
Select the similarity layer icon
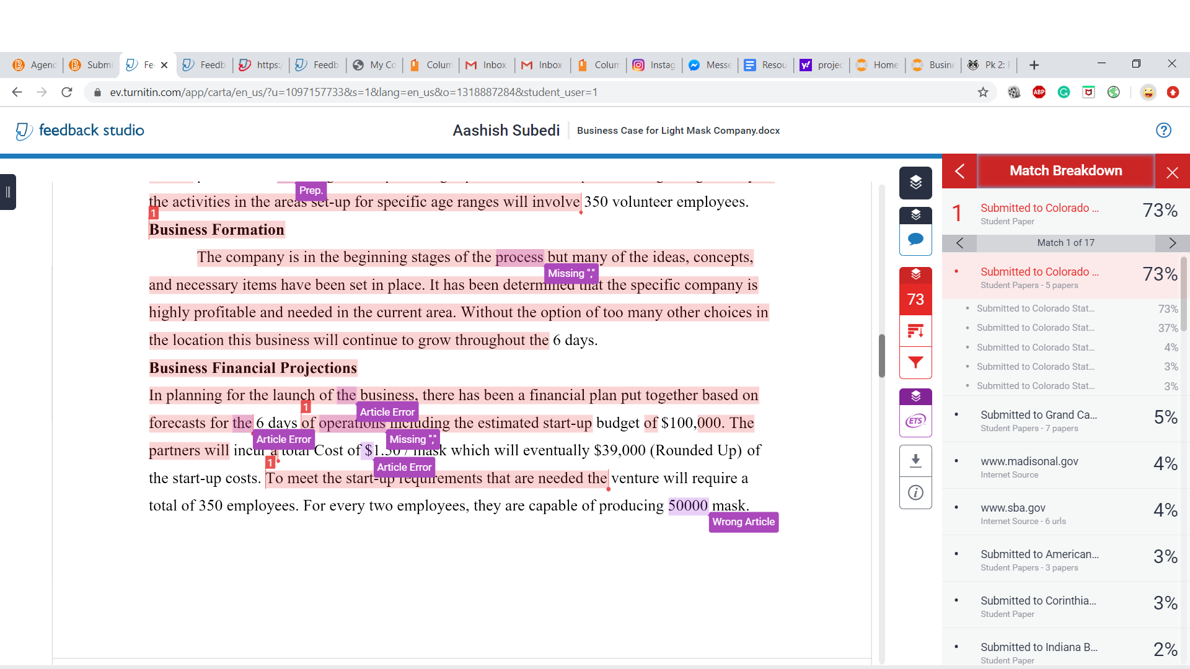click(915, 274)
